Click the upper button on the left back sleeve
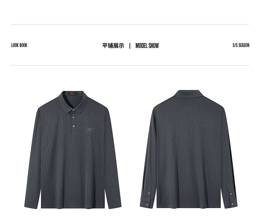261x217 pixels. coord(149,193)
